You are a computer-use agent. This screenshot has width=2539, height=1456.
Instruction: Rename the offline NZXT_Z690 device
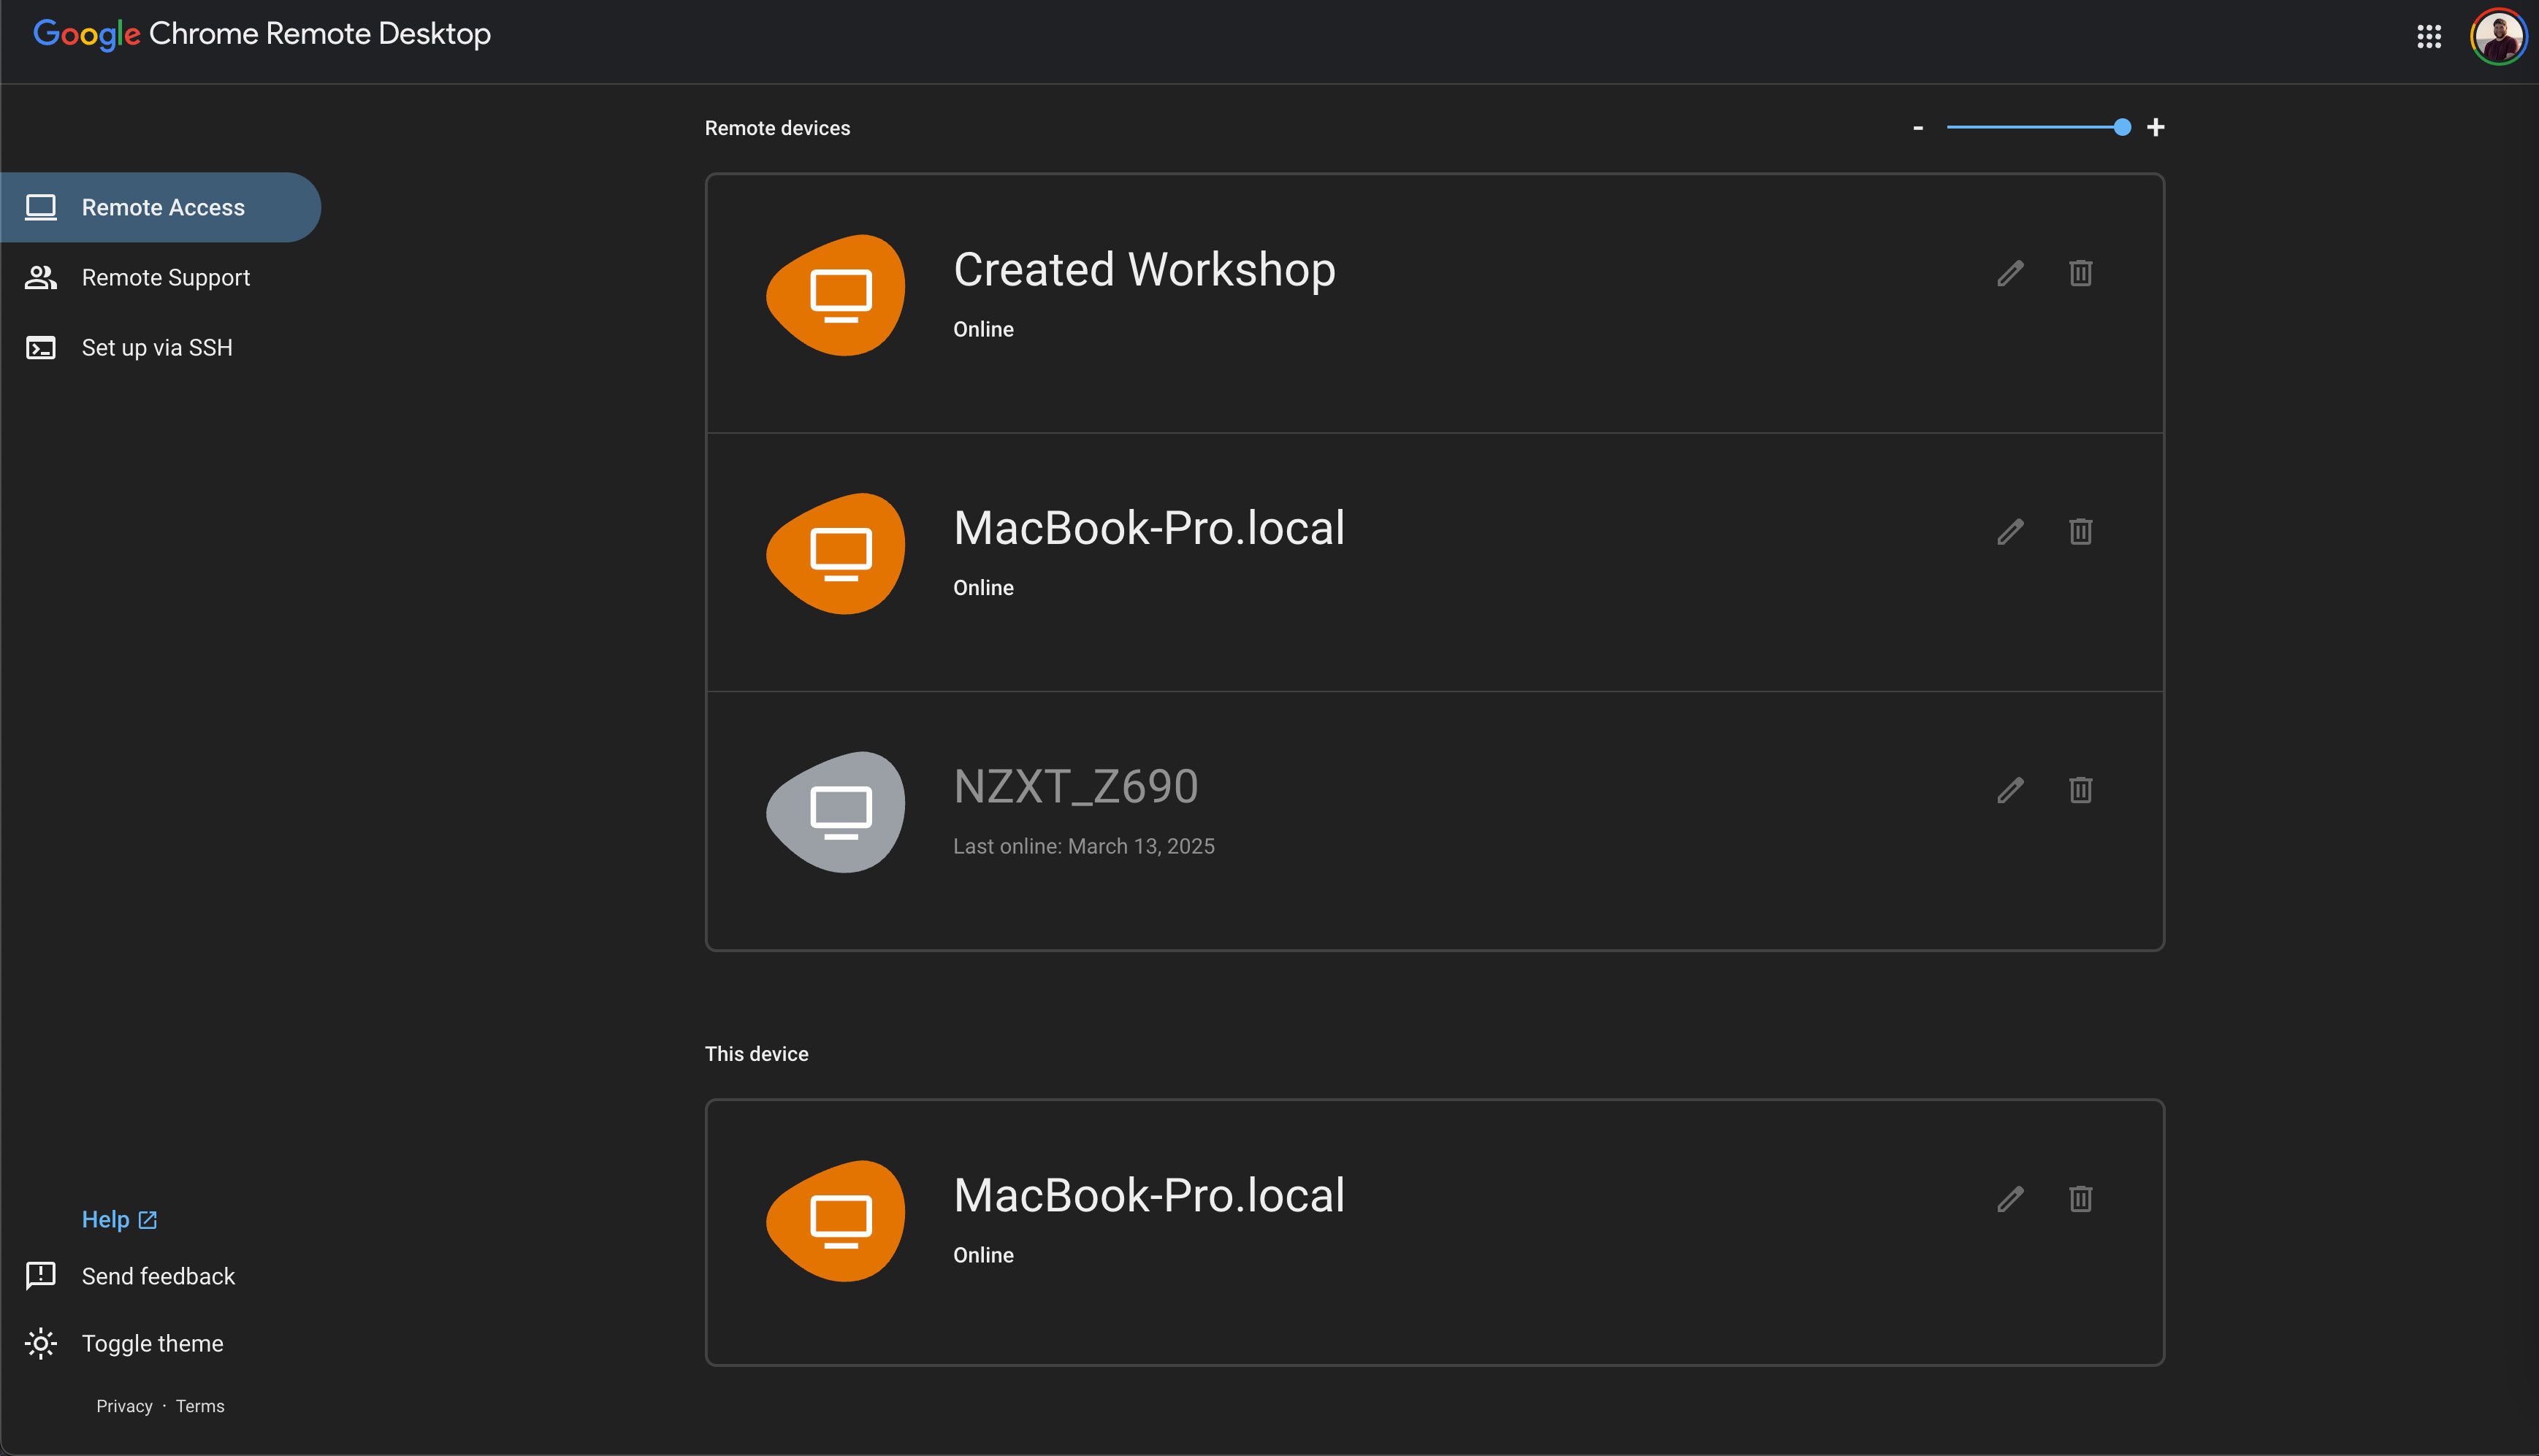click(2010, 790)
